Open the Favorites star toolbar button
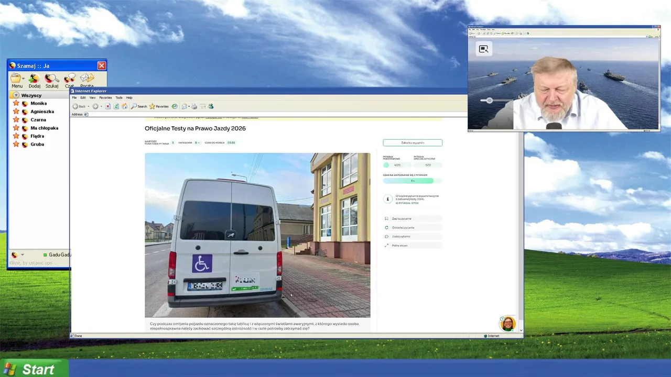Viewport: 671px width, 377px height. click(159, 106)
